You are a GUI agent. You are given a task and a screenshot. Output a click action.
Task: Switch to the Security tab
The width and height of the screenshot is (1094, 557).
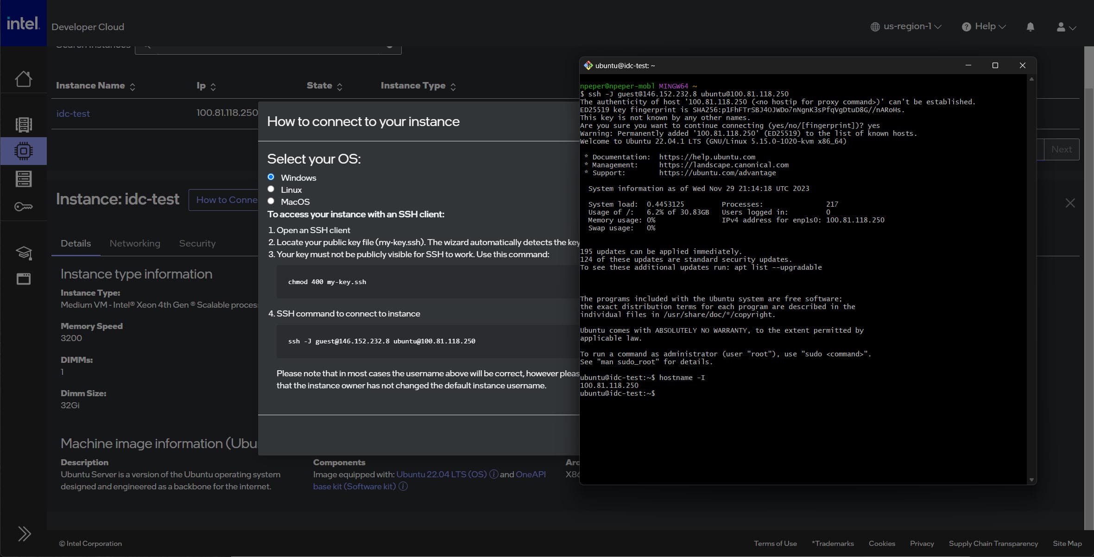pyautogui.click(x=197, y=243)
